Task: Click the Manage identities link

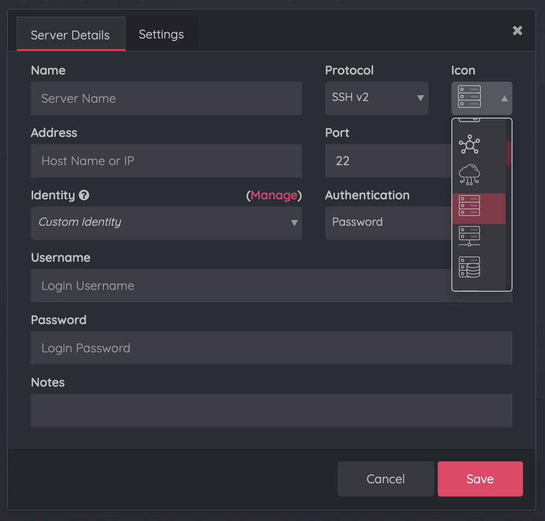Action: coord(274,195)
